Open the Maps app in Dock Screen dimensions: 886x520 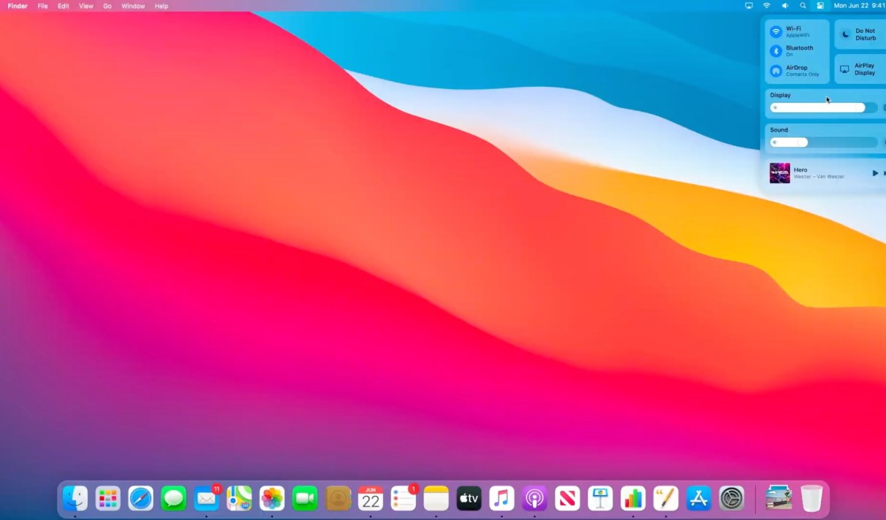pyautogui.click(x=239, y=499)
